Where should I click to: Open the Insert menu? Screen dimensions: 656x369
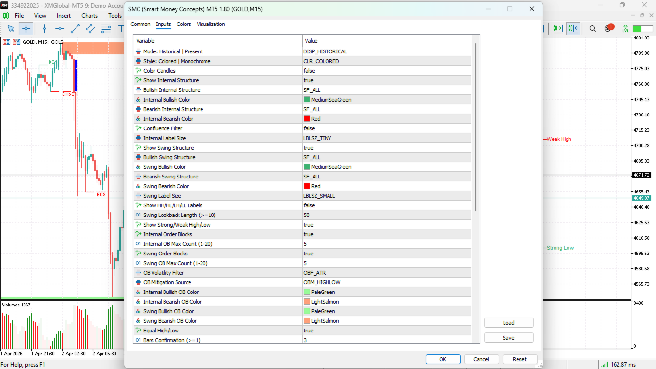coord(64,16)
